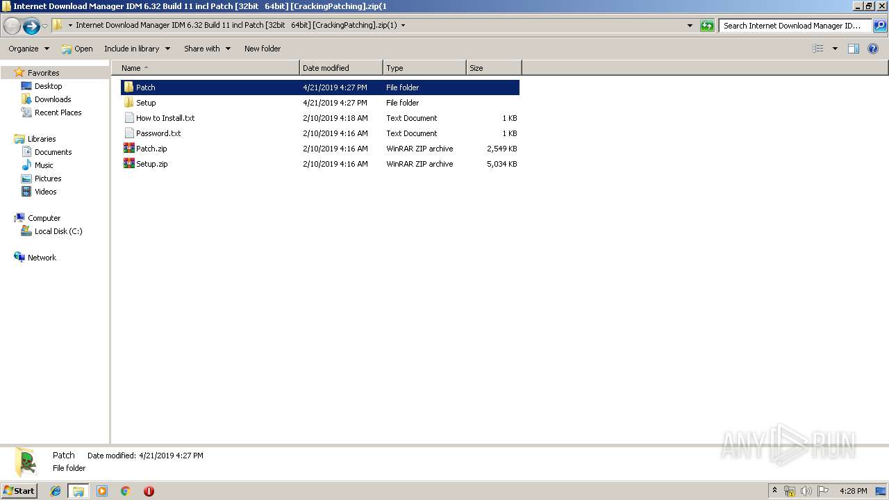
Task: Open Music library
Action: pyautogui.click(x=44, y=165)
